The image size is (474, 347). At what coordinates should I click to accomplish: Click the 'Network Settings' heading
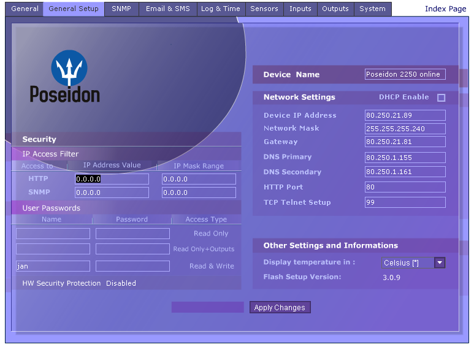299,97
